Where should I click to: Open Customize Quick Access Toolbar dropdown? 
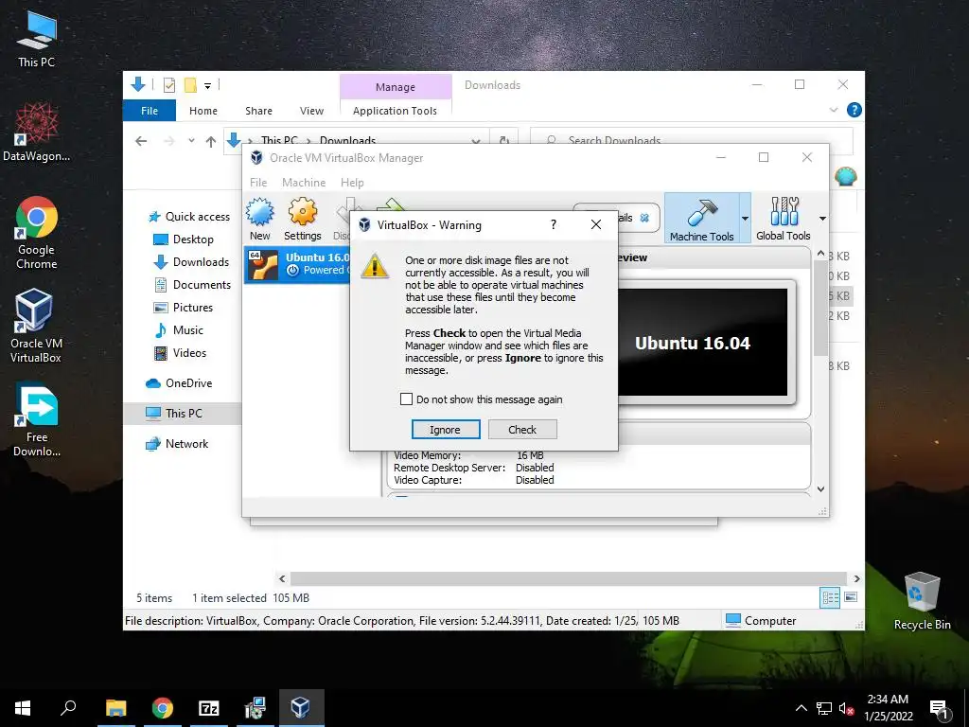coord(207,86)
